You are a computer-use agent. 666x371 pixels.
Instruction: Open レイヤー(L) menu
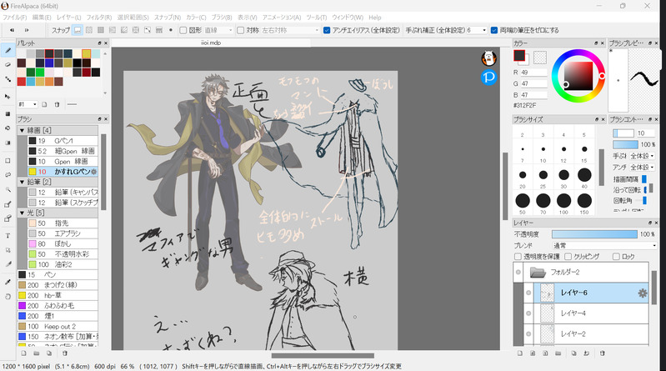pyautogui.click(x=69, y=18)
